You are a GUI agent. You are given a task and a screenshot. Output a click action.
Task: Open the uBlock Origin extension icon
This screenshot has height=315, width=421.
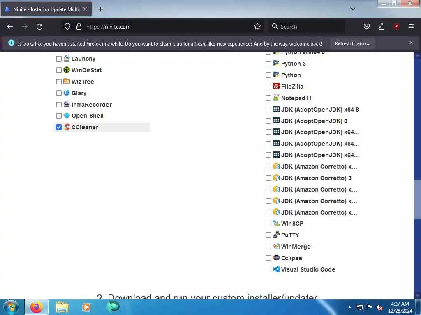pyautogui.click(x=396, y=26)
